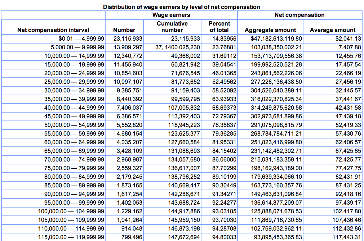The height and width of the screenshot is (241, 364).
Task: Click the table title 'Distribution of wage earners'
Action: tap(182, 7)
